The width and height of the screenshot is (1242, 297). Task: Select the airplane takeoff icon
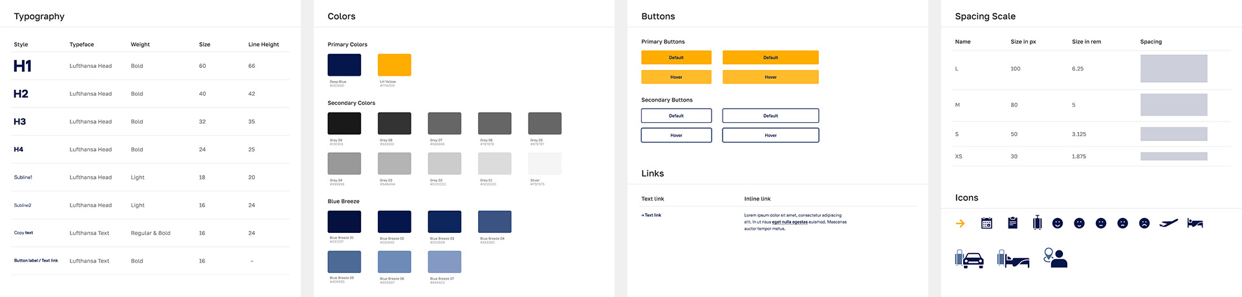1169,223
